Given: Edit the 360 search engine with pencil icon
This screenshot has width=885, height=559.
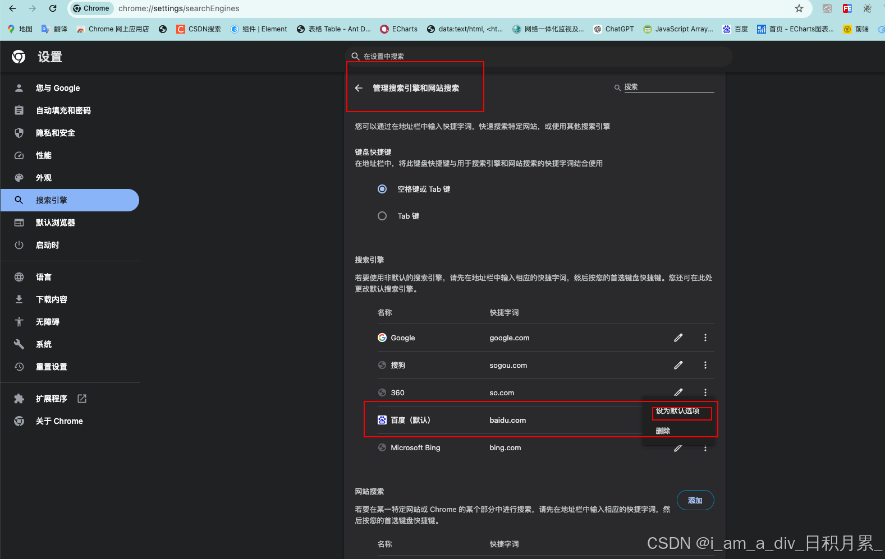Looking at the screenshot, I should click(678, 392).
